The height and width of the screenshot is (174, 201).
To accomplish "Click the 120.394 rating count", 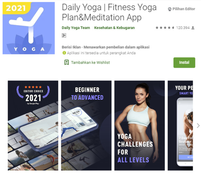I will 183,28.
